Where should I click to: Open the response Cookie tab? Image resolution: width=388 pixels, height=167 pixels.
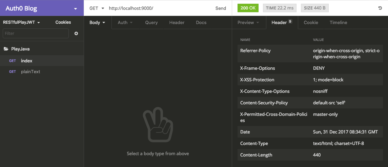(311, 23)
